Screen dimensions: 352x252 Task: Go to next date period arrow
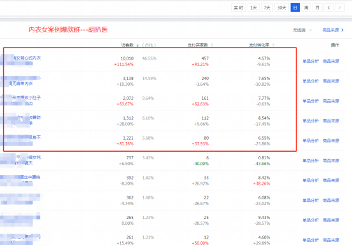pyautogui.click(x=340, y=8)
